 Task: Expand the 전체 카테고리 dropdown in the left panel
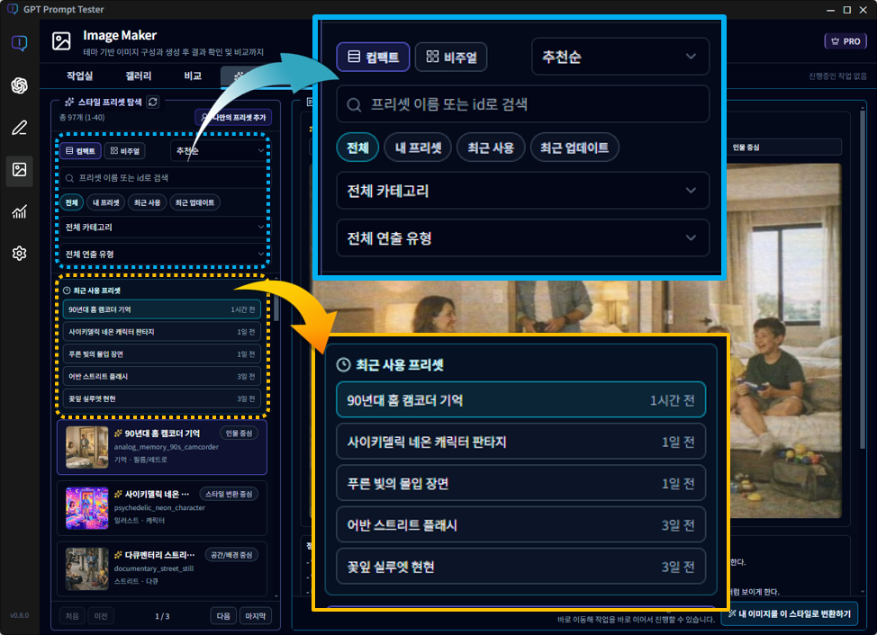point(166,228)
